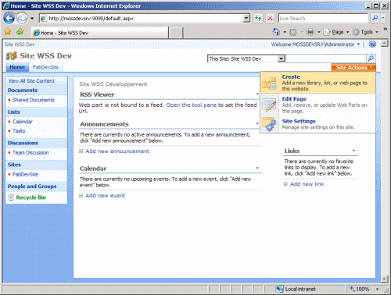The width and height of the screenshot is (391, 295).
Task: Open a new blank browser tab
Action: pos(176,33)
